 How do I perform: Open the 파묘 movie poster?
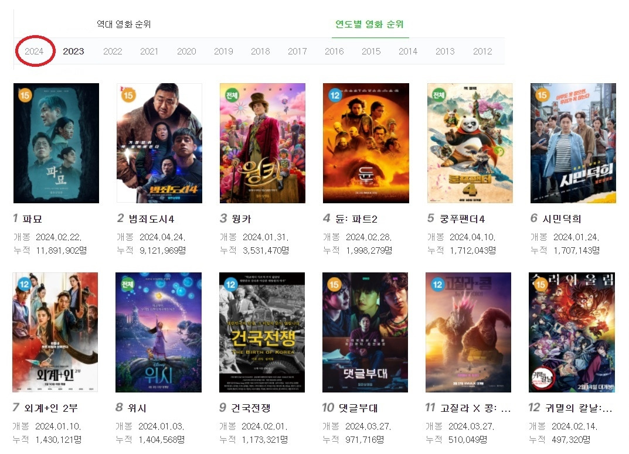pos(56,143)
